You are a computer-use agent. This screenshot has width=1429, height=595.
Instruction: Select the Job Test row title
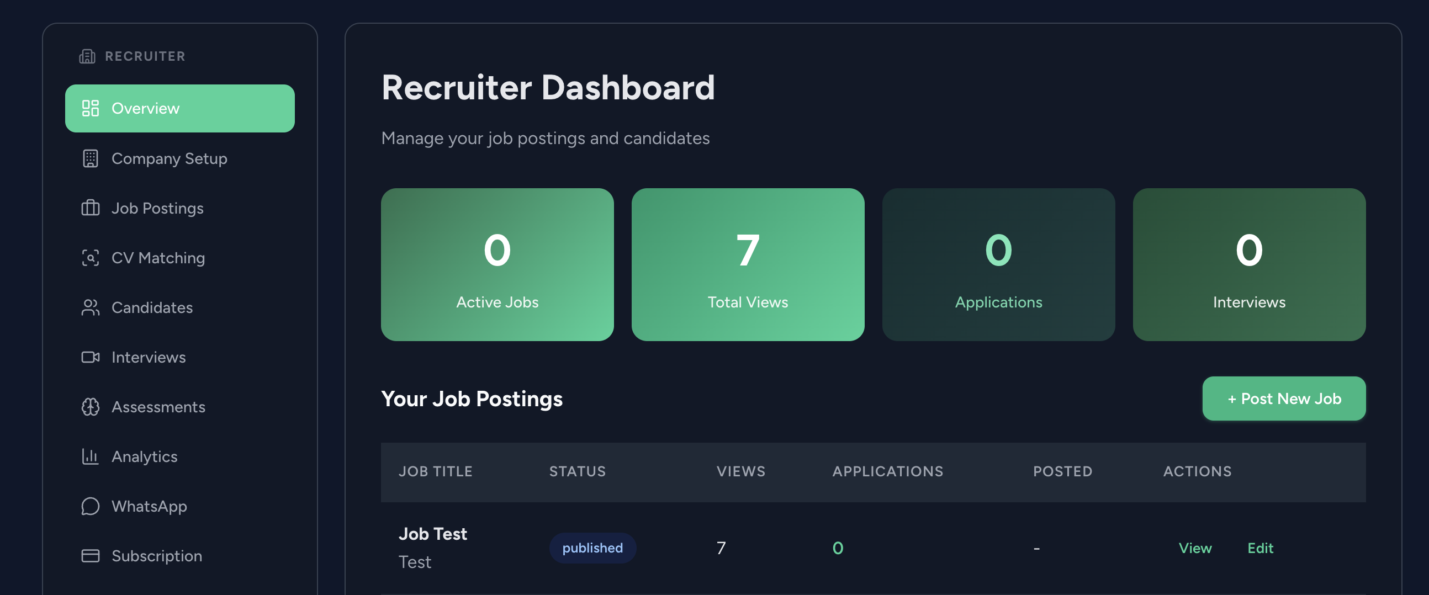pyautogui.click(x=433, y=533)
